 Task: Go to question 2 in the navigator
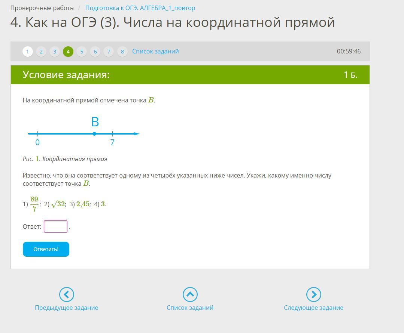pyautogui.click(x=41, y=52)
